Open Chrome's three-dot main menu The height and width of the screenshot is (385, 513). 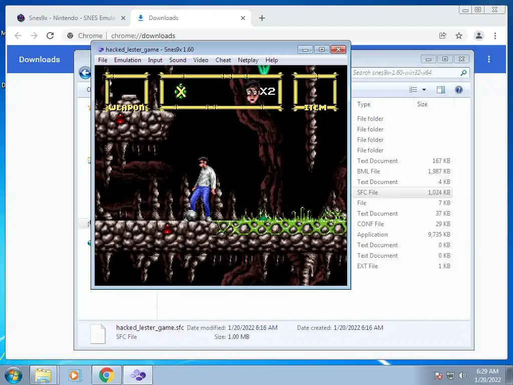point(495,36)
